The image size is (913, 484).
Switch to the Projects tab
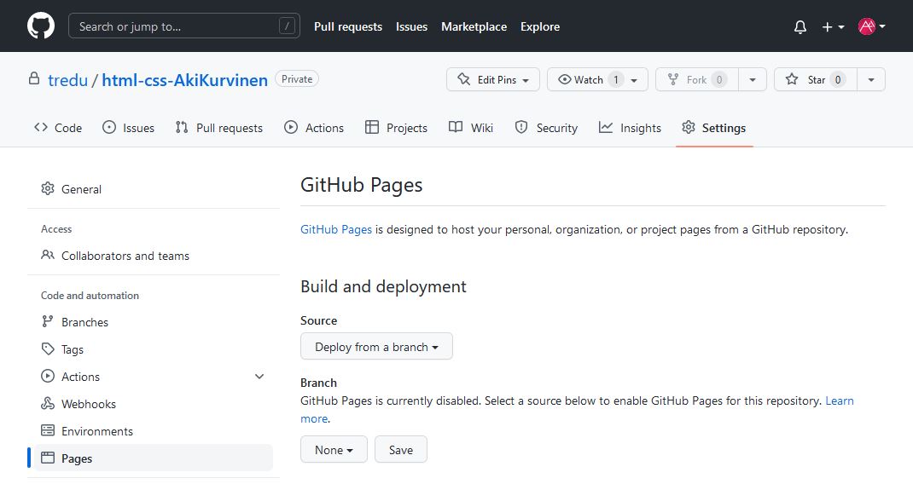[x=396, y=128]
